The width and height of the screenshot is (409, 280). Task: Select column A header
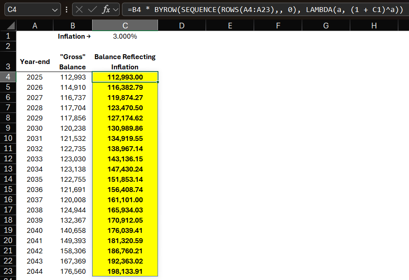[x=35, y=25]
